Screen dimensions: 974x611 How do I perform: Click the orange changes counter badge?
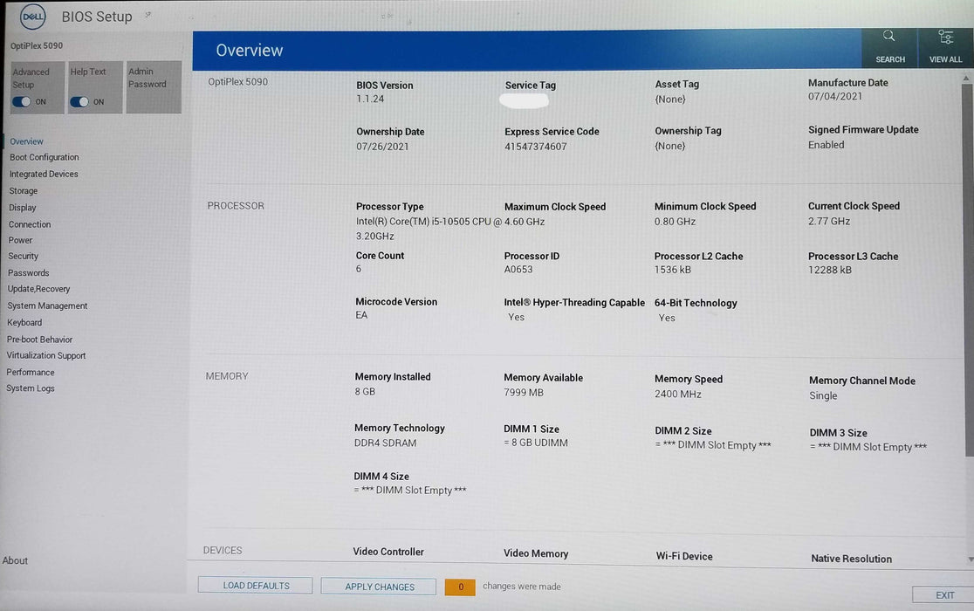click(x=460, y=587)
